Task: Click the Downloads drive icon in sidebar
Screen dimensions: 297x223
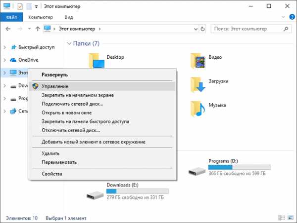Action: coord(13,87)
